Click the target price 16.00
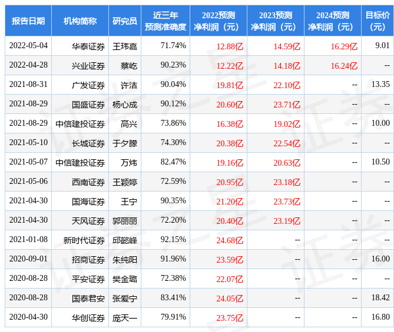This screenshot has width=394, height=332. 380,259
